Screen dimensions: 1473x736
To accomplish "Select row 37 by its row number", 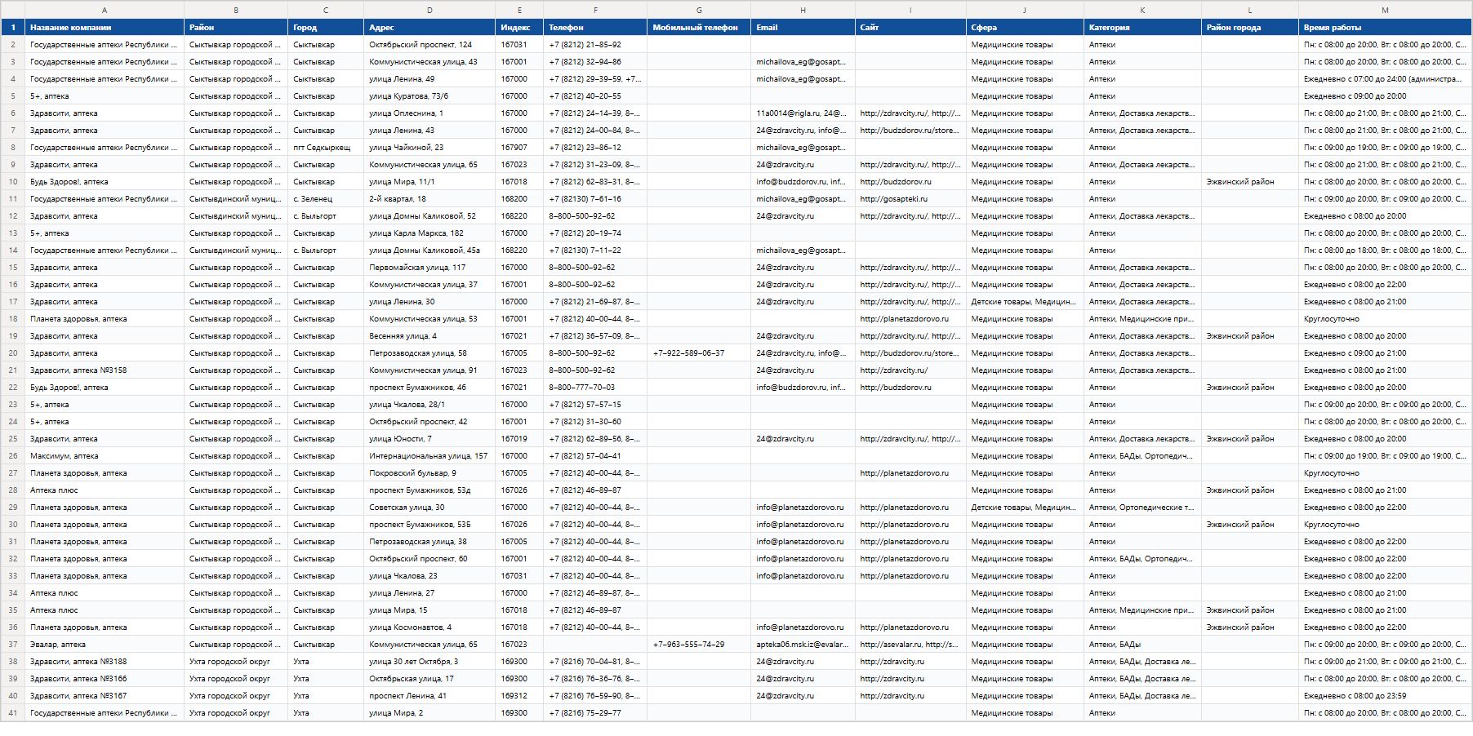I will [12, 645].
